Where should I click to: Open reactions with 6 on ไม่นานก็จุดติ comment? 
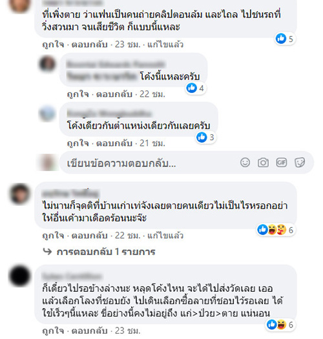pyautogui.click(x=276, y=230)
